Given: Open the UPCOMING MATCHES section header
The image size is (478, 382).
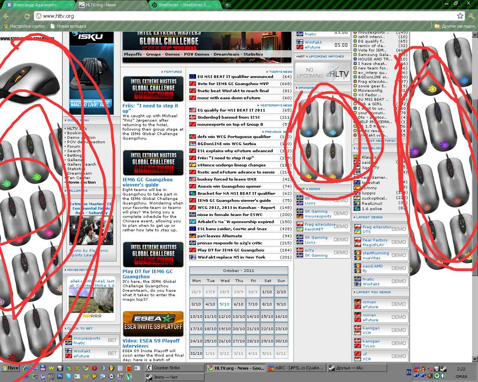Looking at the screenshot, I should [x=326, y=57].
